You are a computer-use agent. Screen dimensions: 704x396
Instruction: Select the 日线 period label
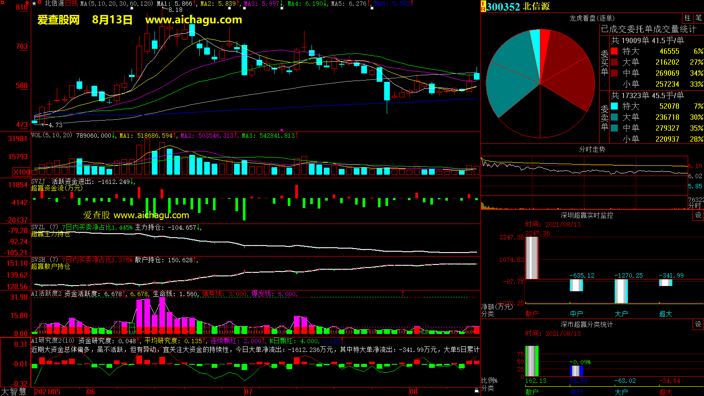pos(72,4)
